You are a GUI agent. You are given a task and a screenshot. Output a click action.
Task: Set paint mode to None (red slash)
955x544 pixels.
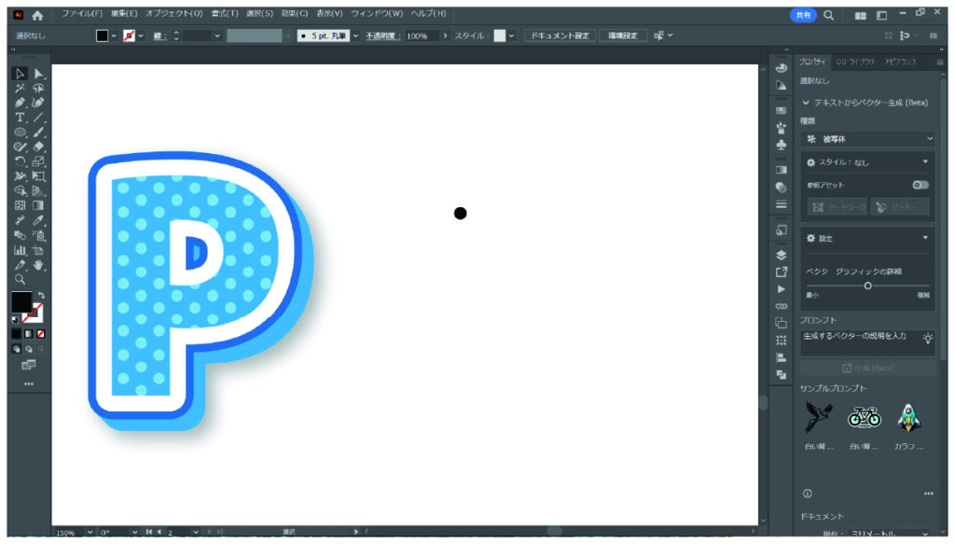41,334
